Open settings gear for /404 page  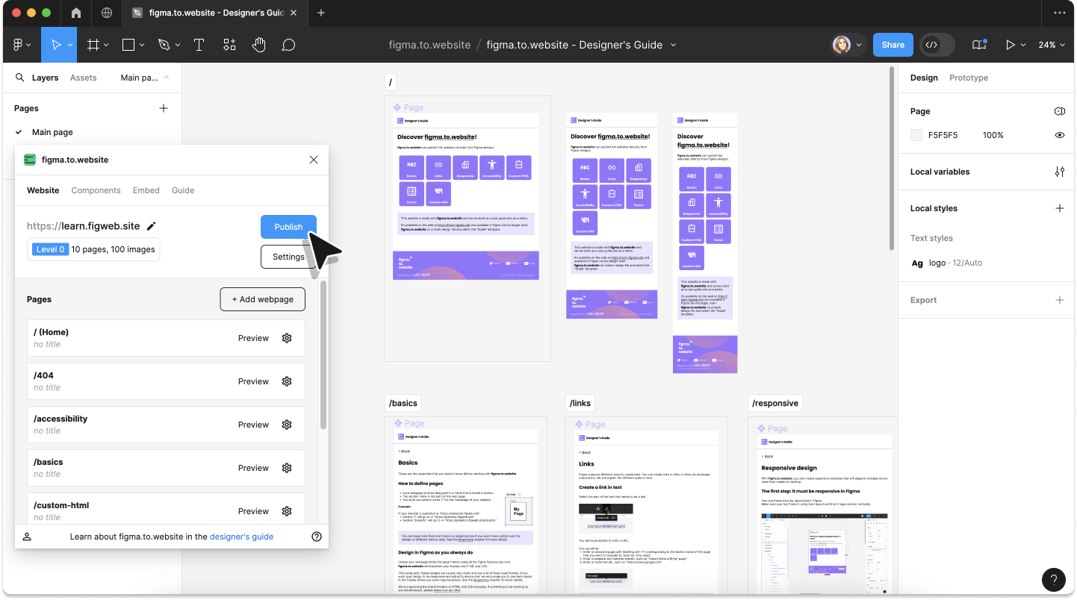tap(287, 381)
